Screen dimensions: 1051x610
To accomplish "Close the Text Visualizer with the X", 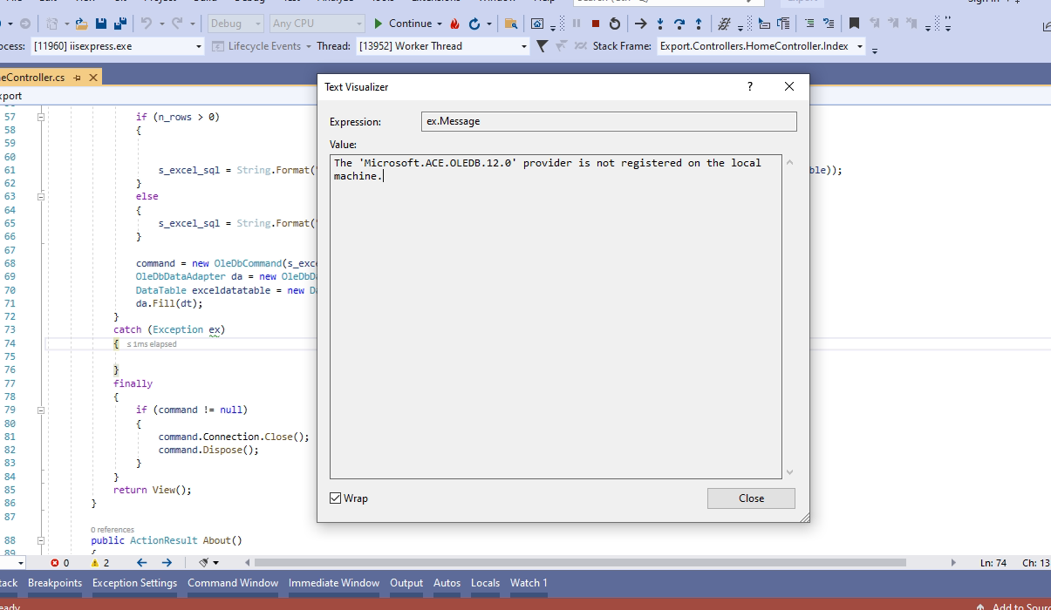I will point(789,86).
